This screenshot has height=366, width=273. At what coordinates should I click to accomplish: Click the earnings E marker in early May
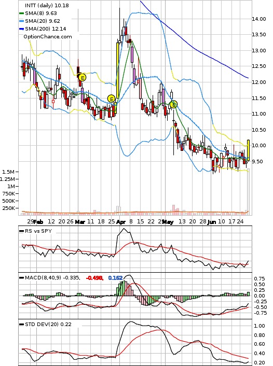[x=174, y=105]
